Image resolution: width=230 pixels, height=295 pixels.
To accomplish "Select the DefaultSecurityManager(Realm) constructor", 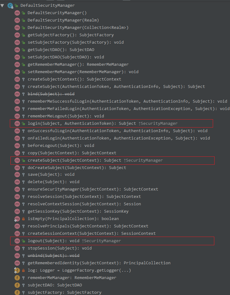I will [63, 20].
